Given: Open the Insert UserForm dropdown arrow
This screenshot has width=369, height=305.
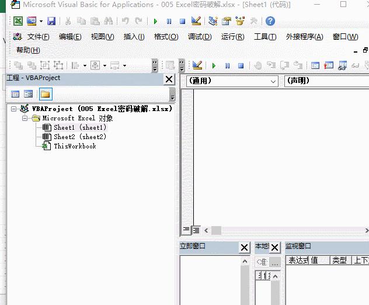Looking at the screenshot, I should [41, 21].
